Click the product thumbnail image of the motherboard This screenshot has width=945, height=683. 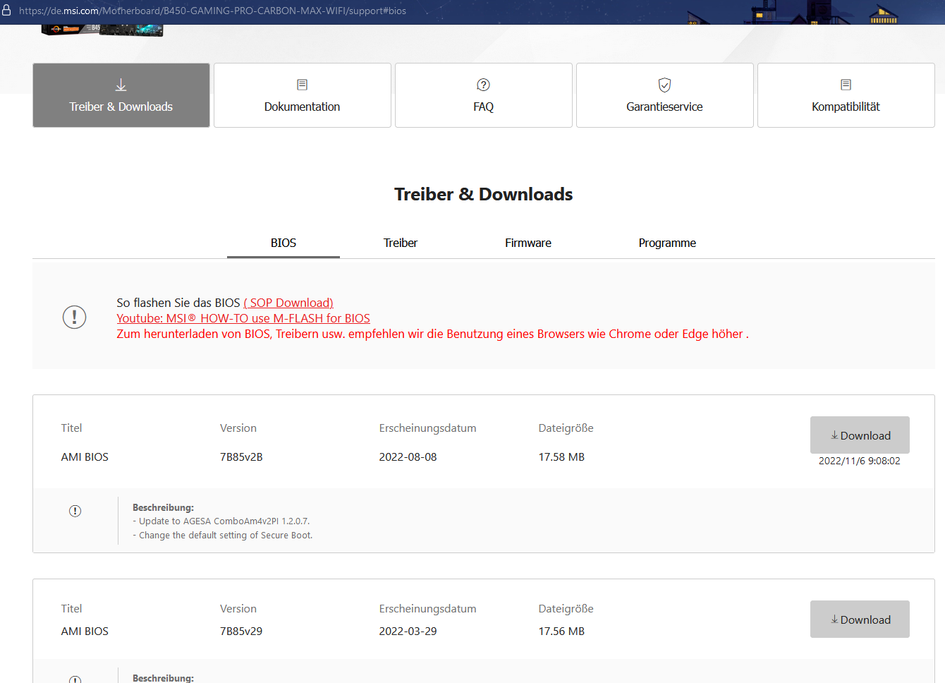102,30
